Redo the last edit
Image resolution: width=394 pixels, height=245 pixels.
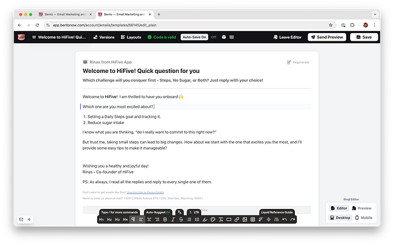coord(292,219)
